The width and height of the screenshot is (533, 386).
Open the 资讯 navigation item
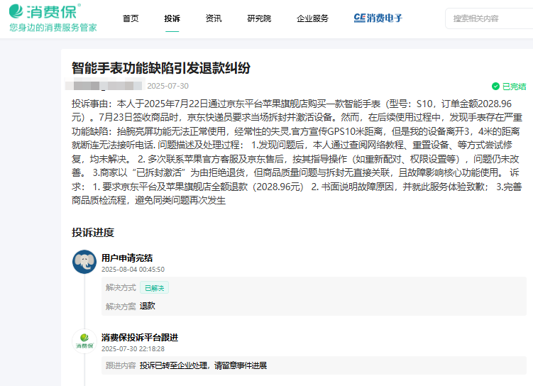pyautogui.click(x=213, y=18)
